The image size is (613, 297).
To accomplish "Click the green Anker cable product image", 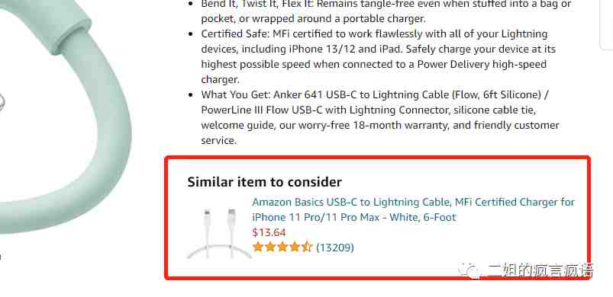I will [x=64, y=117].
